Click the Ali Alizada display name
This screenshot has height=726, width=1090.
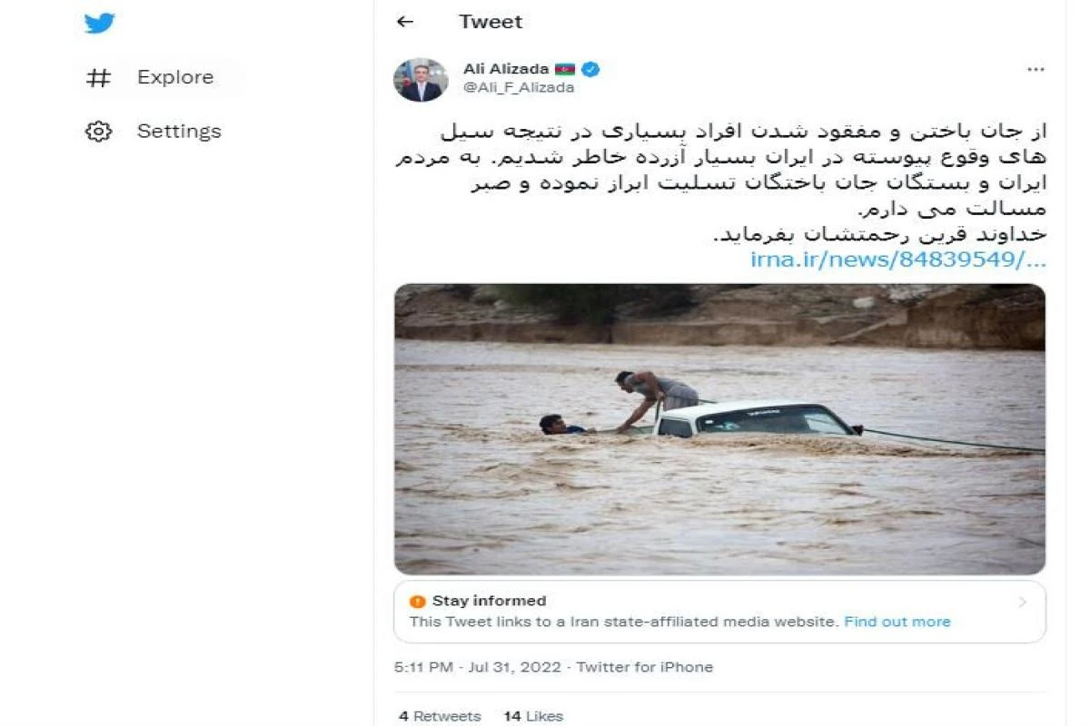(x=506, y=70)
